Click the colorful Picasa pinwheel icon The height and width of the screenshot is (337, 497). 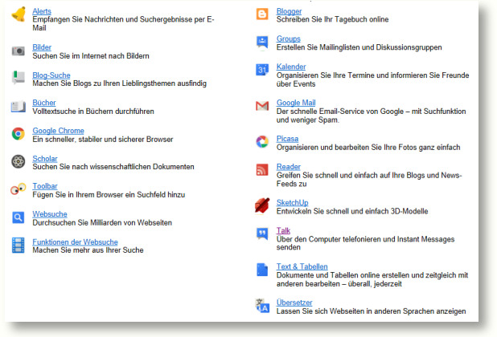point(262,141)
